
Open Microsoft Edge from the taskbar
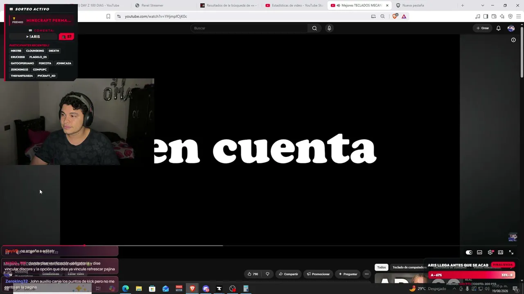tap(125, 289)
